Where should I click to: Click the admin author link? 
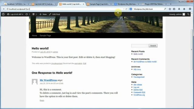[55, 52]
